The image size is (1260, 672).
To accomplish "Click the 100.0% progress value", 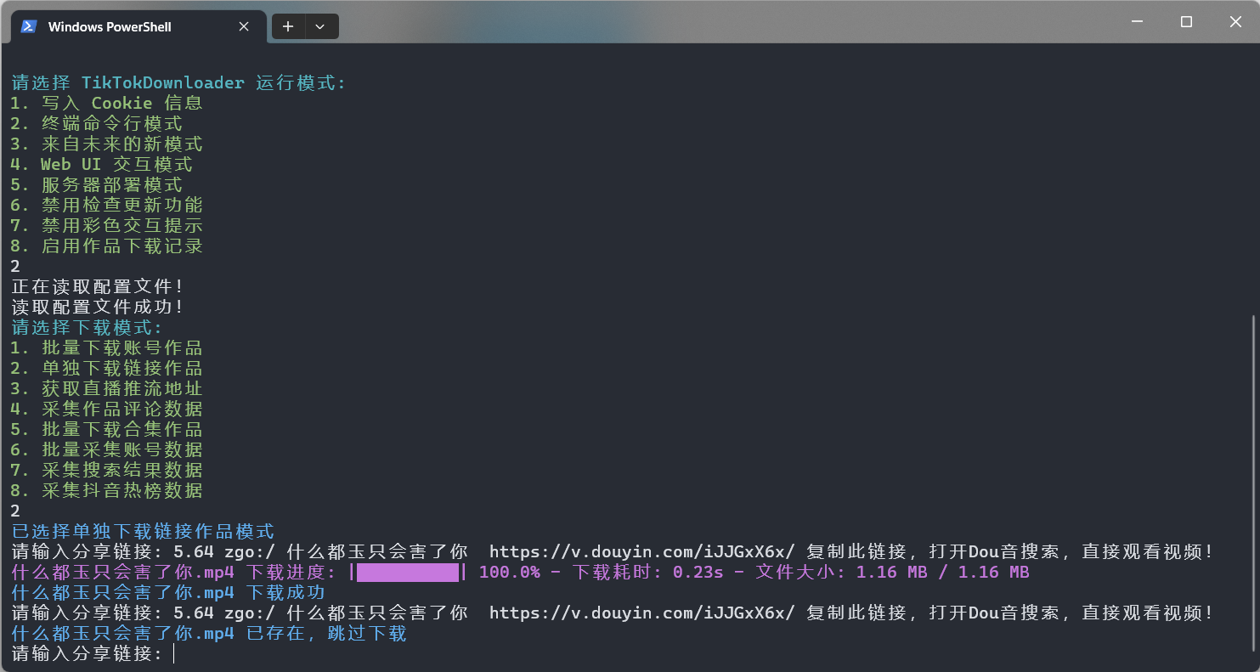I will (x=510, y=572).
